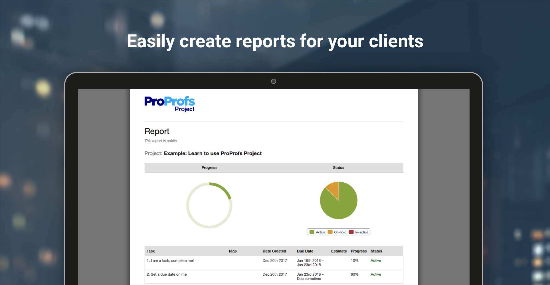Viewport: 550px width, 285px height.
Task: Click the due date 'Jan 23rd 2018 – Due sometime'
Action: (310, 276)
